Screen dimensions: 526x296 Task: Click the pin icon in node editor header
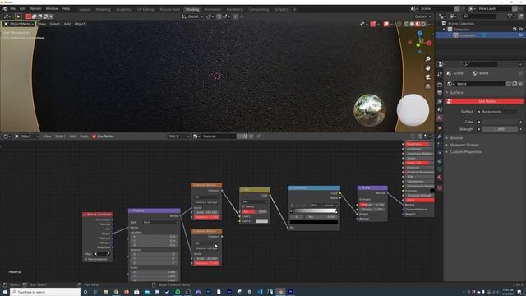pyautogui.click(x=259, y=136)
